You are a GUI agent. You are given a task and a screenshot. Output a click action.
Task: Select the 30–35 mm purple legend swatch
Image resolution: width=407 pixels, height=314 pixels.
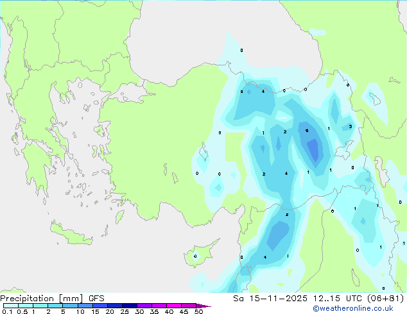[x=144, y=306]
